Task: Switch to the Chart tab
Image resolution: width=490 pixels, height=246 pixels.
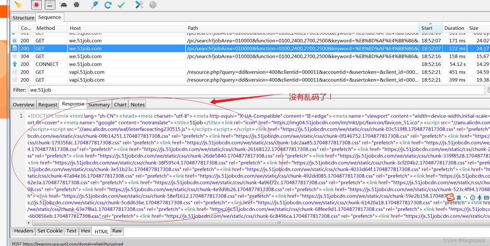Action: [x=120, y=104]
